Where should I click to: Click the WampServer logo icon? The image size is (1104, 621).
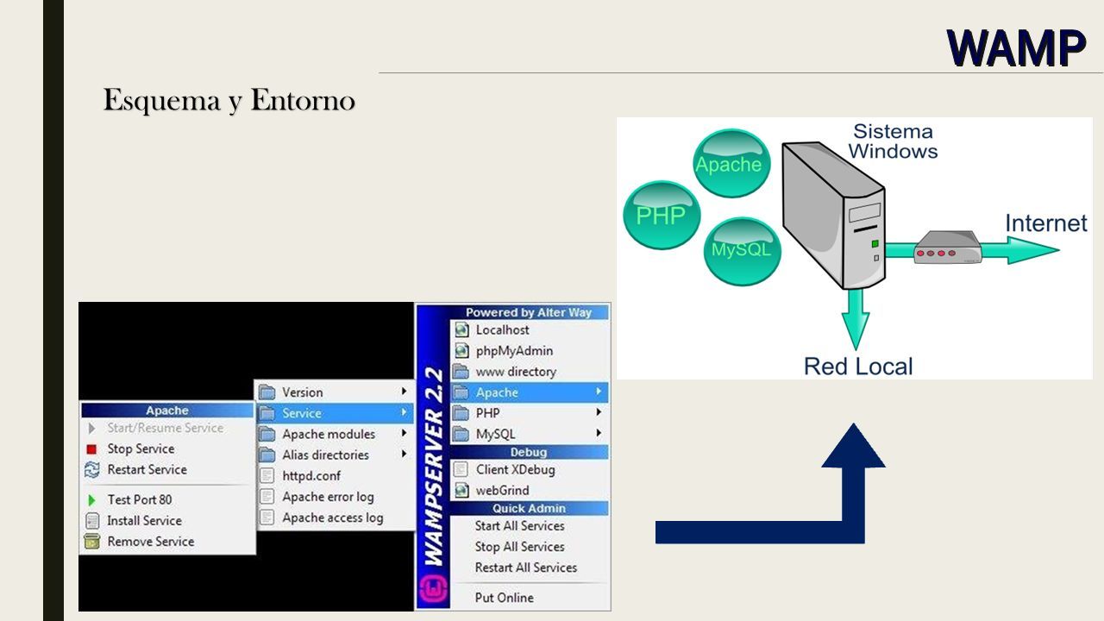(x=432, y=591)
